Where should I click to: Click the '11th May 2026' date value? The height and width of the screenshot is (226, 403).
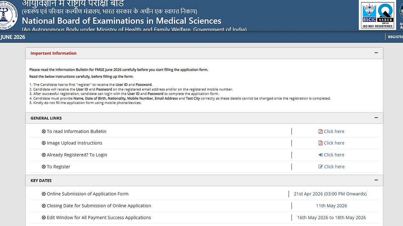(331, 206)
